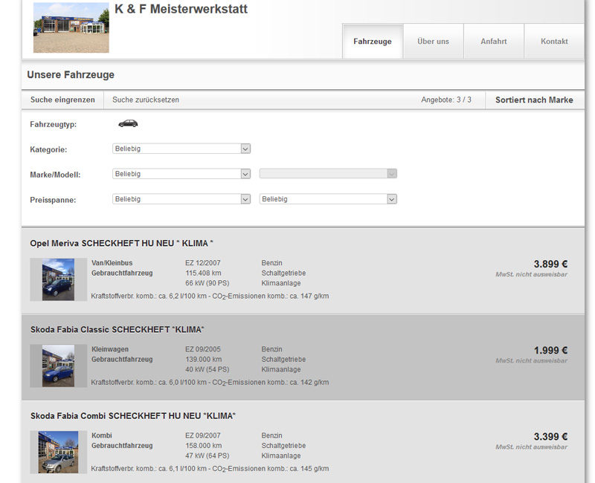Click the 47 kW (64 PS) power text
595x483 pixels.
tap(208, 456)
